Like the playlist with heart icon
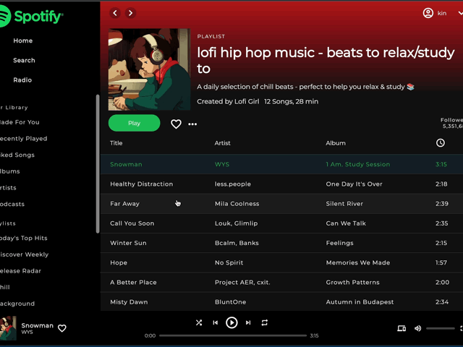This screenshot has width=463, height=347. pos(176,124)
